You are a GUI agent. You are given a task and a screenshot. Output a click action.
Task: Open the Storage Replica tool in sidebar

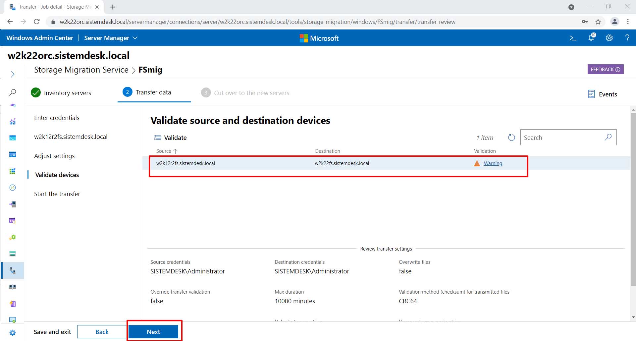click(13, 287)
